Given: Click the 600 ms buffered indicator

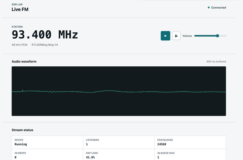Looking at the screenshot, I should click(x=216, y=61).
